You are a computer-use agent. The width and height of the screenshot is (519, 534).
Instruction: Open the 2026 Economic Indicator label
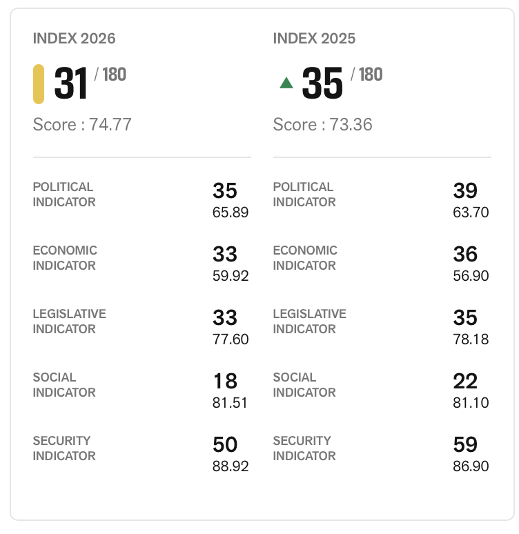tap(65, 258)
